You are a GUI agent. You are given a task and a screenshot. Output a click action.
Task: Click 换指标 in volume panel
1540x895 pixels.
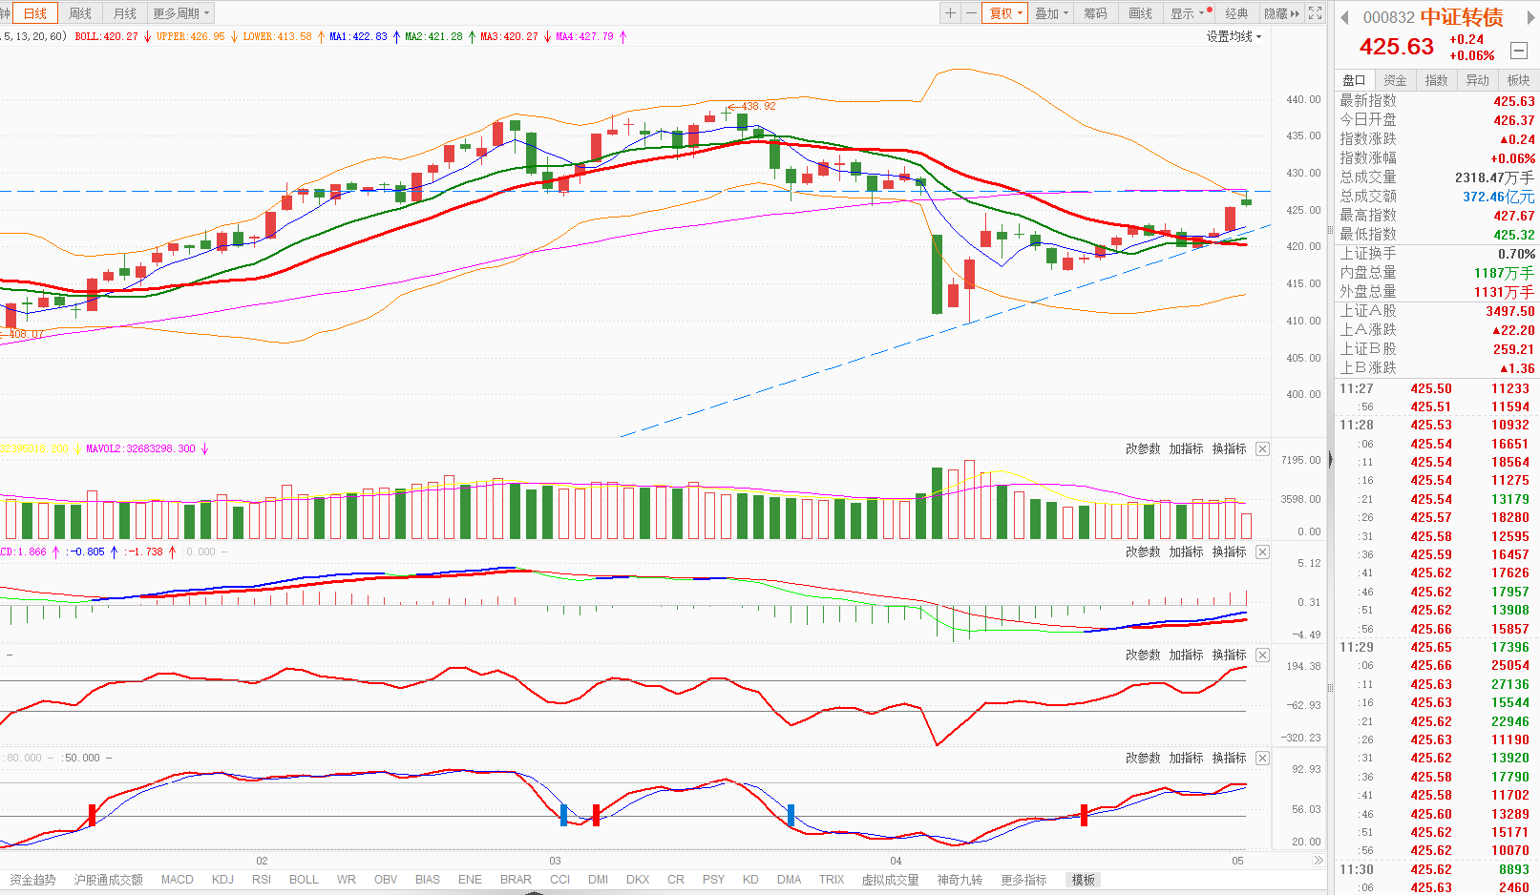(1229, 448)
